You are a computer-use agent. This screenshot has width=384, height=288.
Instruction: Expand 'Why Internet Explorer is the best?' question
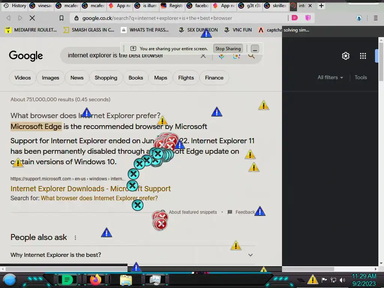[x=132, y=255]
